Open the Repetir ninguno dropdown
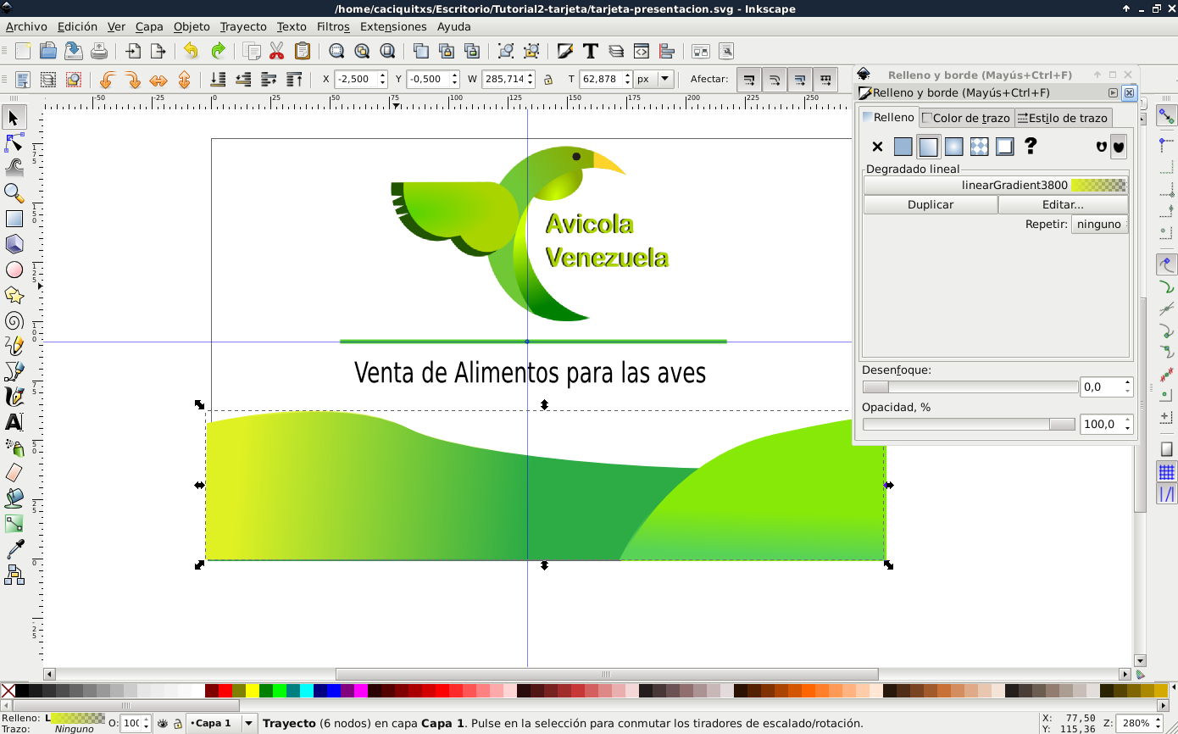1178x734 pixels. pos(1099,225)
